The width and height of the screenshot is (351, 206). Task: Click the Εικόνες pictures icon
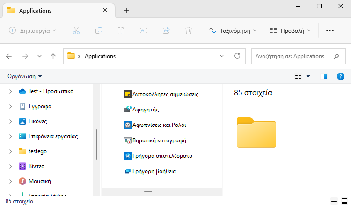tap(22, 121)
